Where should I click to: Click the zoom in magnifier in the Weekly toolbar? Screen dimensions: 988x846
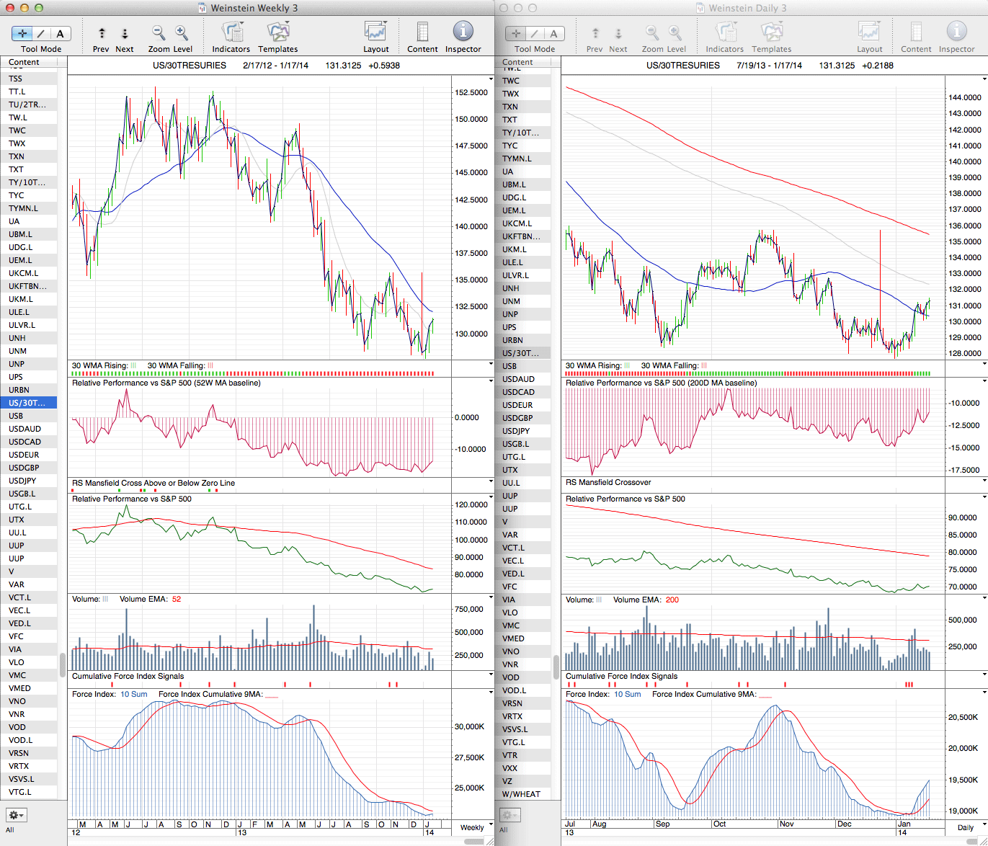click(x=182, y=32)
